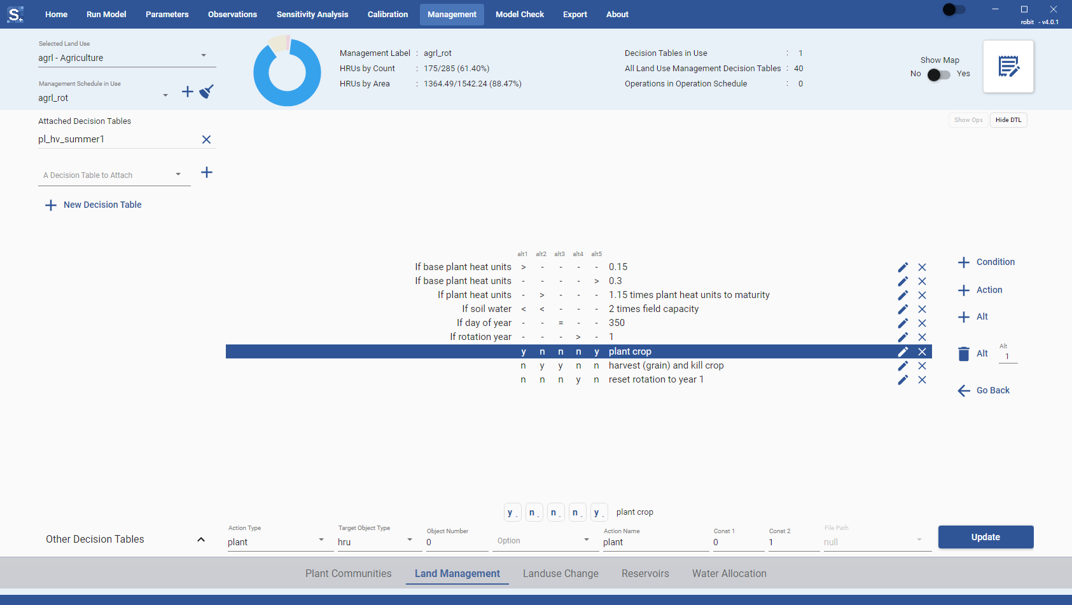The width and height of the screenshot is (1072, 605).
Task: Toggle the alt2 'n' value for plant crop
Action: coord(542,351)
